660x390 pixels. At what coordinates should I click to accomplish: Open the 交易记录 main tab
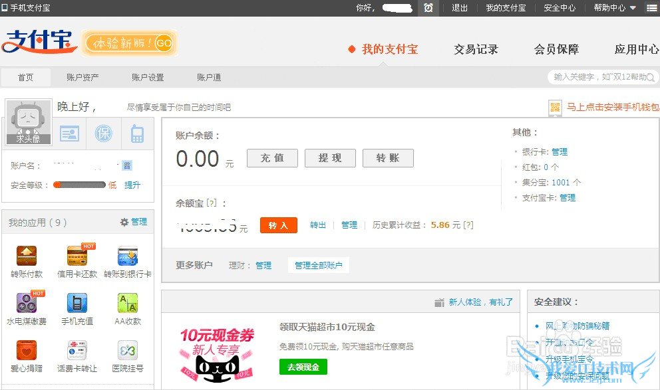coord(476,49)
